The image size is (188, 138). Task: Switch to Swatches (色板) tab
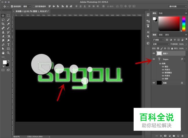click(x=161, y=13)
